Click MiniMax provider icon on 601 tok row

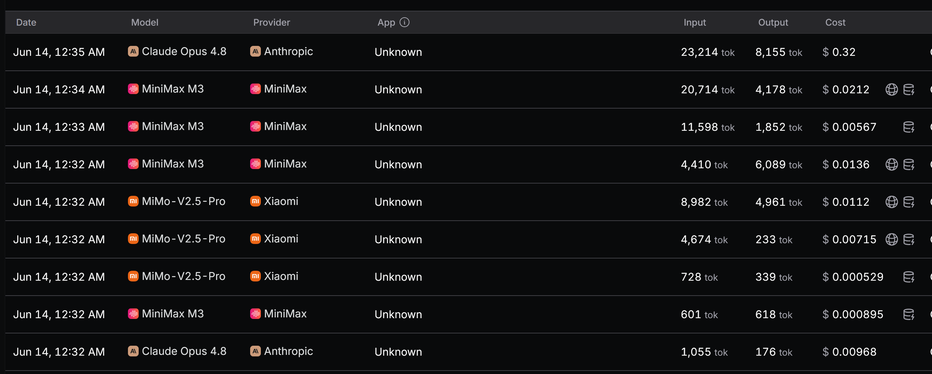coord(255,314)
